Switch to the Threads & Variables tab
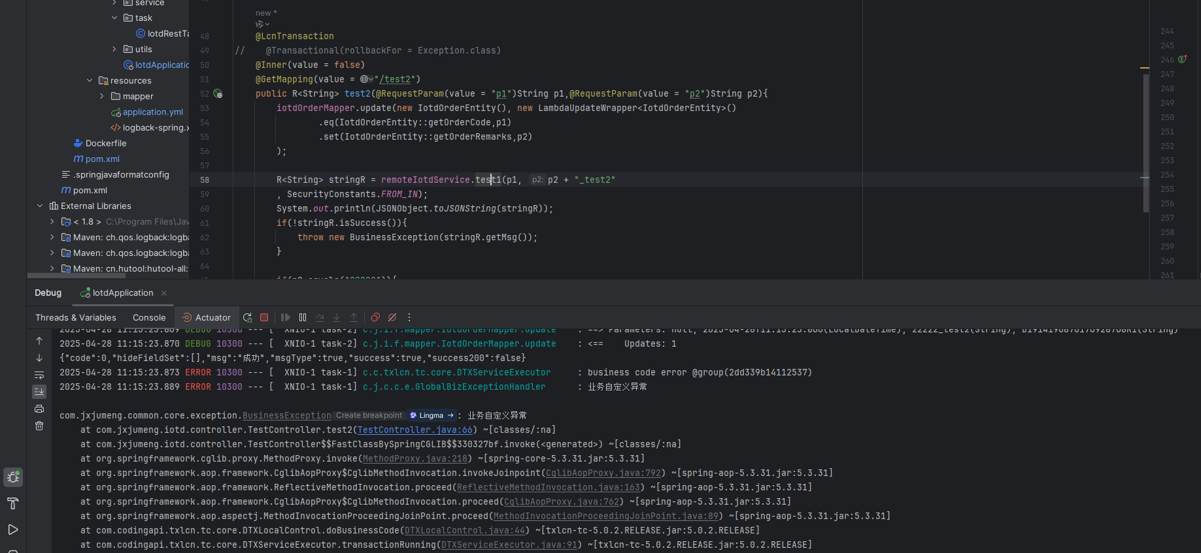 click(76, 317)
